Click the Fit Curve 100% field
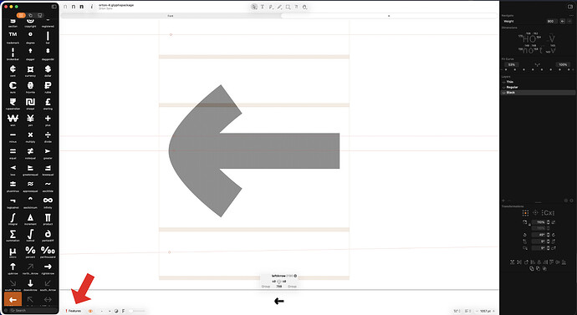The width and height of the screenshot is (577, 315). coord(563,64)
